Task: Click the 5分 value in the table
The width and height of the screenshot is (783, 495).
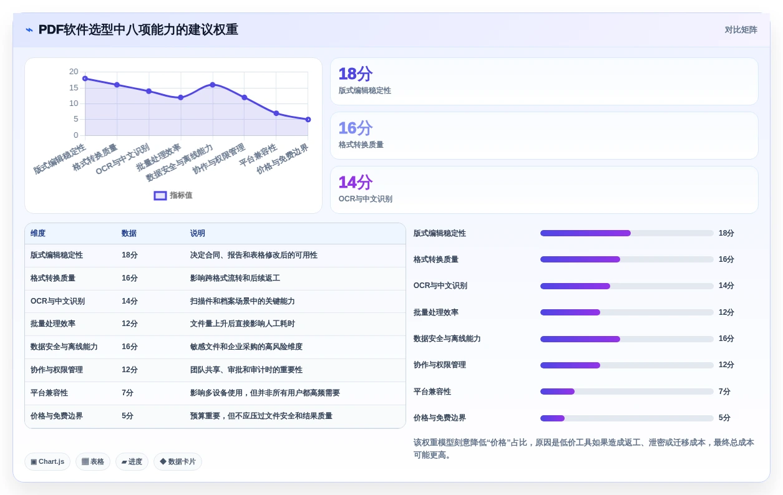Action: (128, 416)
